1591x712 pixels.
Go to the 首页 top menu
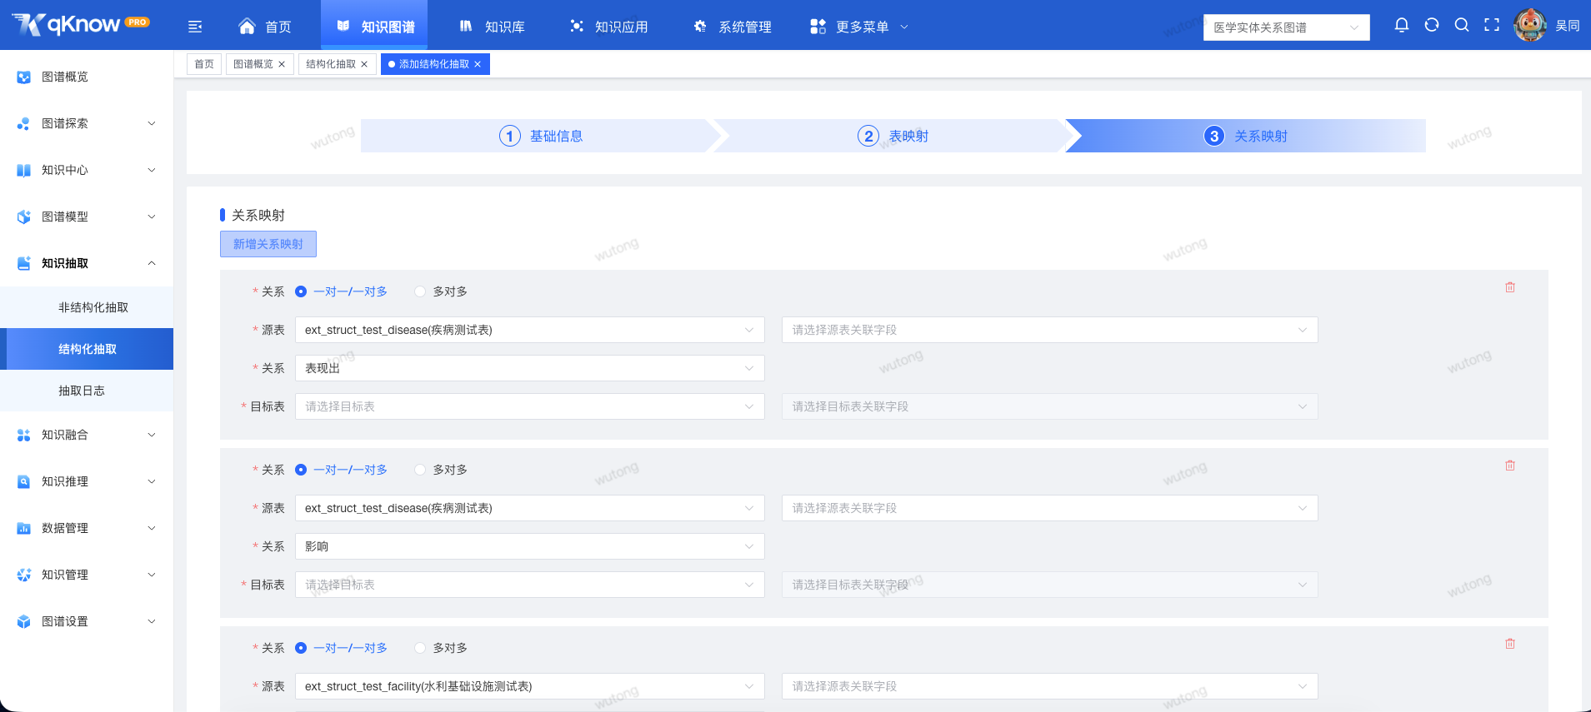(x=265, y=27)
